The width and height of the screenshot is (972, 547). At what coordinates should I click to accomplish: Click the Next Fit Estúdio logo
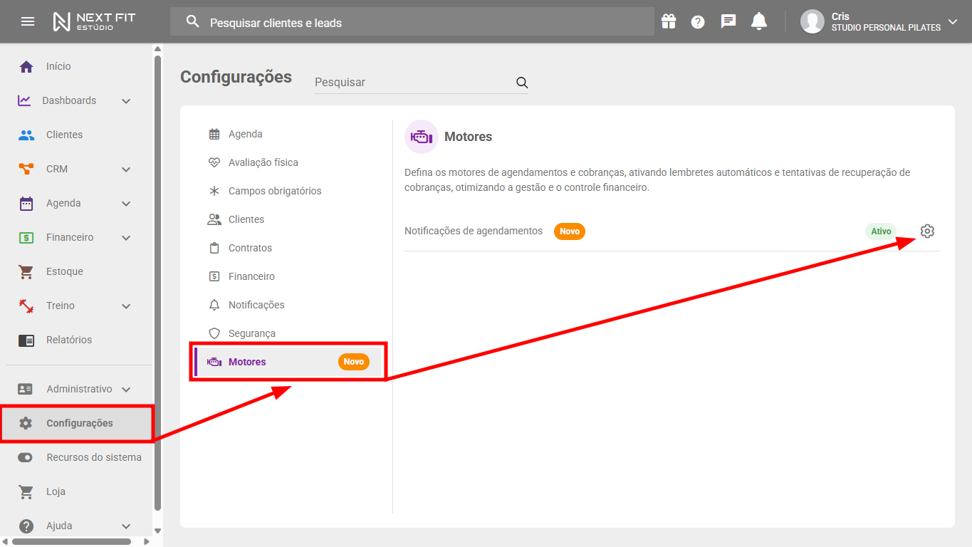94,21
